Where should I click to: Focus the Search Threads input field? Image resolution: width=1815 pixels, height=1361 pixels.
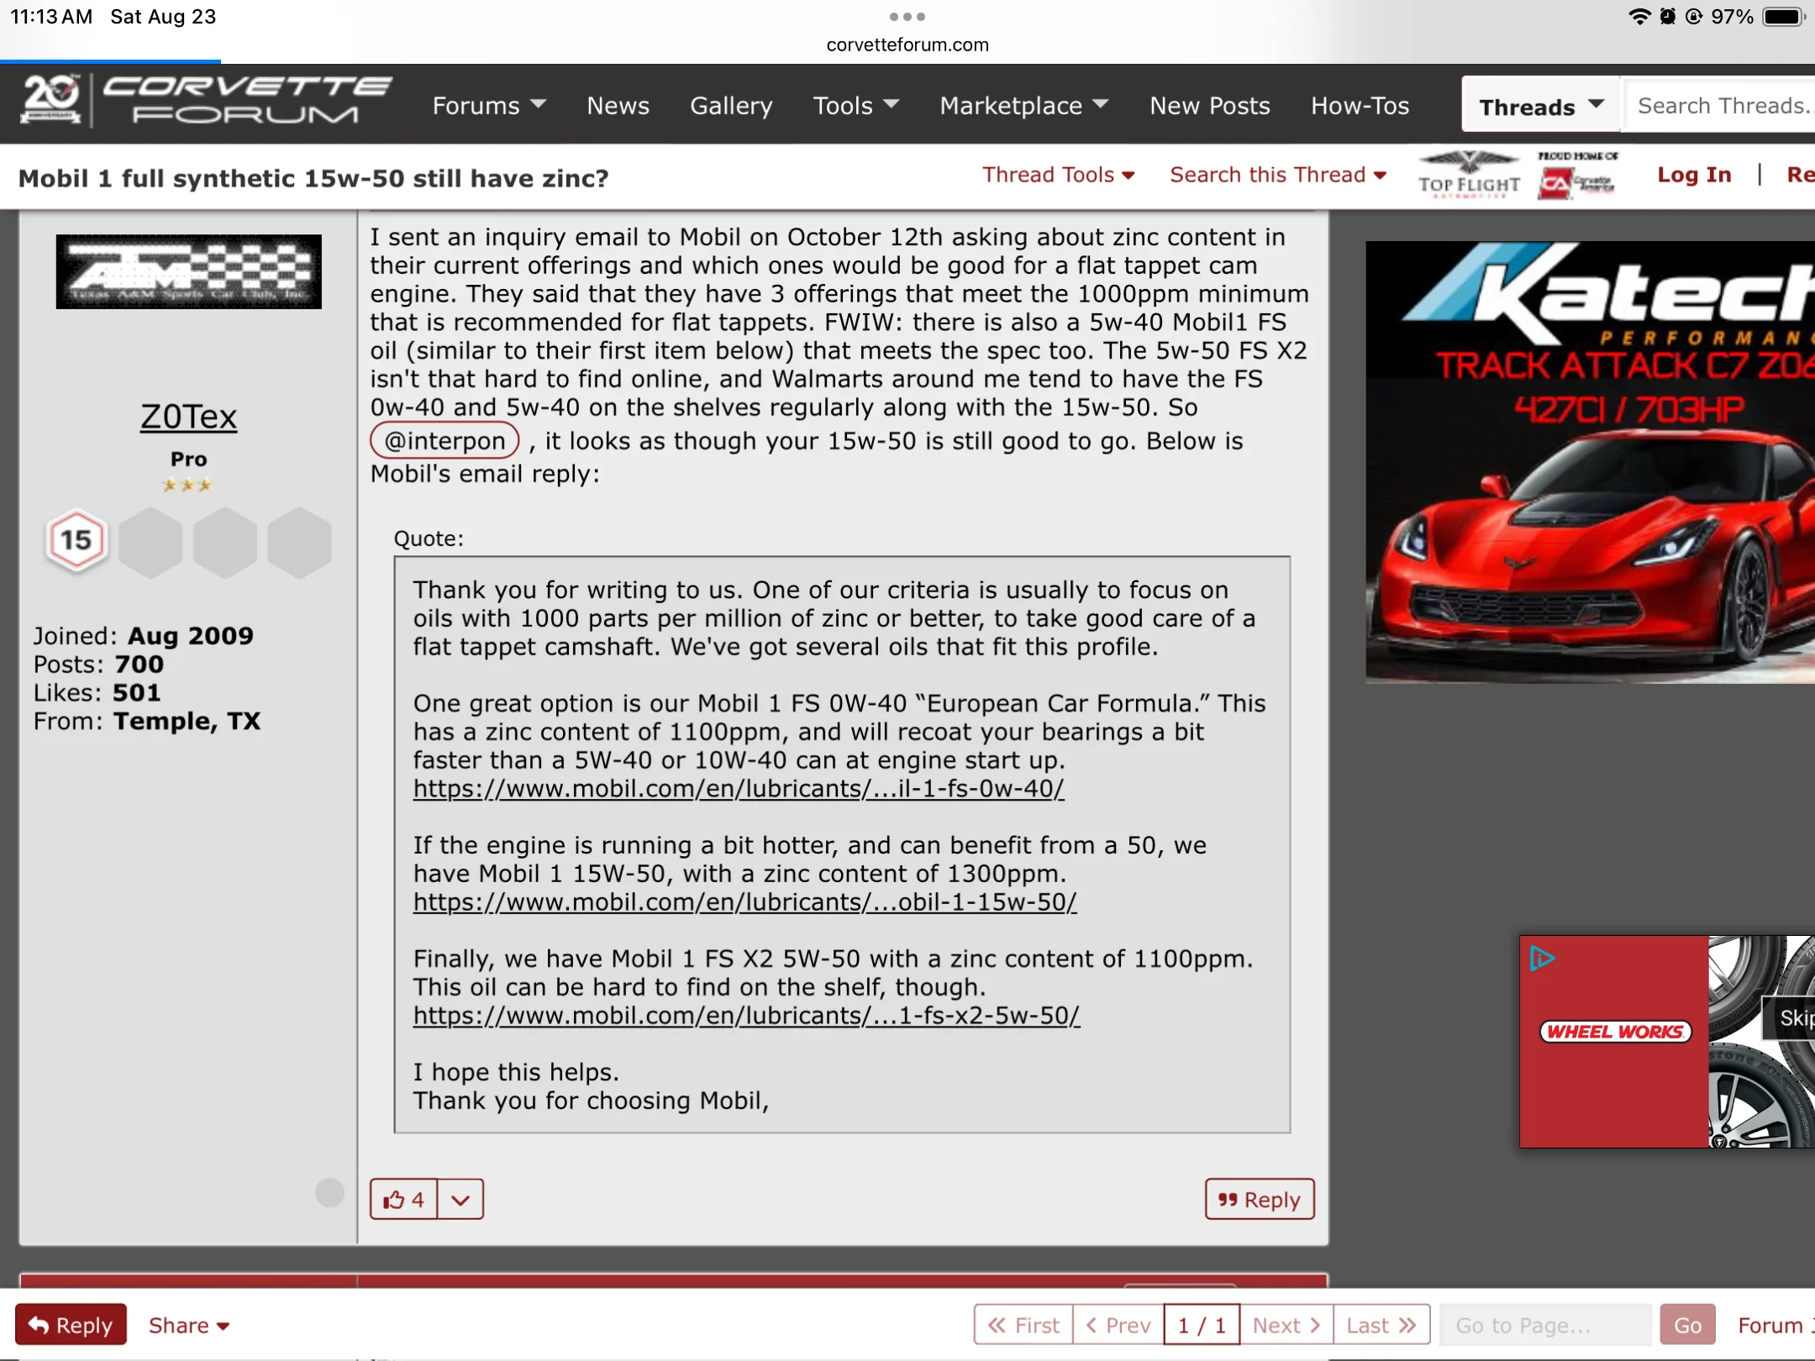pyautogui.click(x=1718, y=105)
